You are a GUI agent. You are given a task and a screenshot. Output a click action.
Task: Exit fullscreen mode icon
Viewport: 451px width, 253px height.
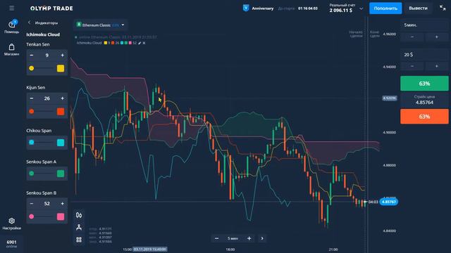pyautogui.click(x=443, y=8)
